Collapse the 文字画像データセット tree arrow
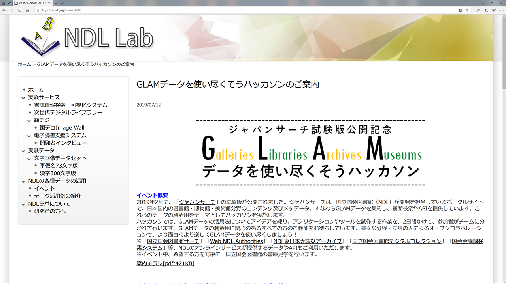 pyautogui.click(x=29, y=158)
